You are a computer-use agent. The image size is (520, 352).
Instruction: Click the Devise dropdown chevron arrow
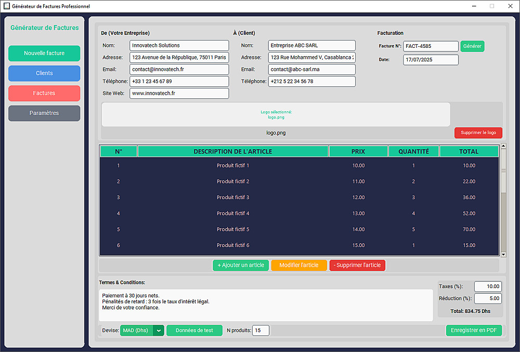[x=159, y=331]
